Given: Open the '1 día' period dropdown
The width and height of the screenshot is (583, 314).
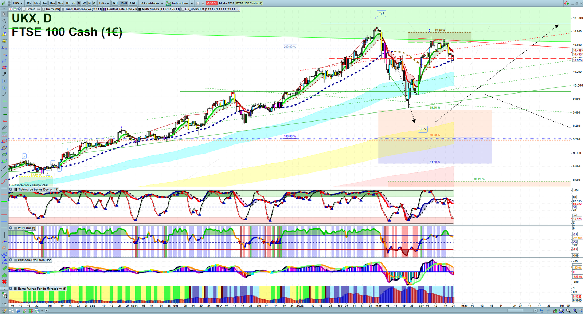Looking at the screenshot, I should tap(104, 3).
